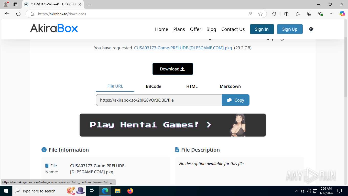Viewport: 348px width, 196px height.
Task: Open Split screen icon
Action: pos(286,14)
